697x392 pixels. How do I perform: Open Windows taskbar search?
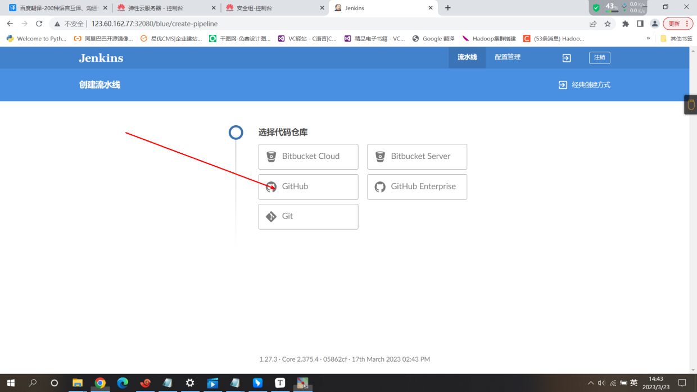pyautogui.click(x=33, y=383)
